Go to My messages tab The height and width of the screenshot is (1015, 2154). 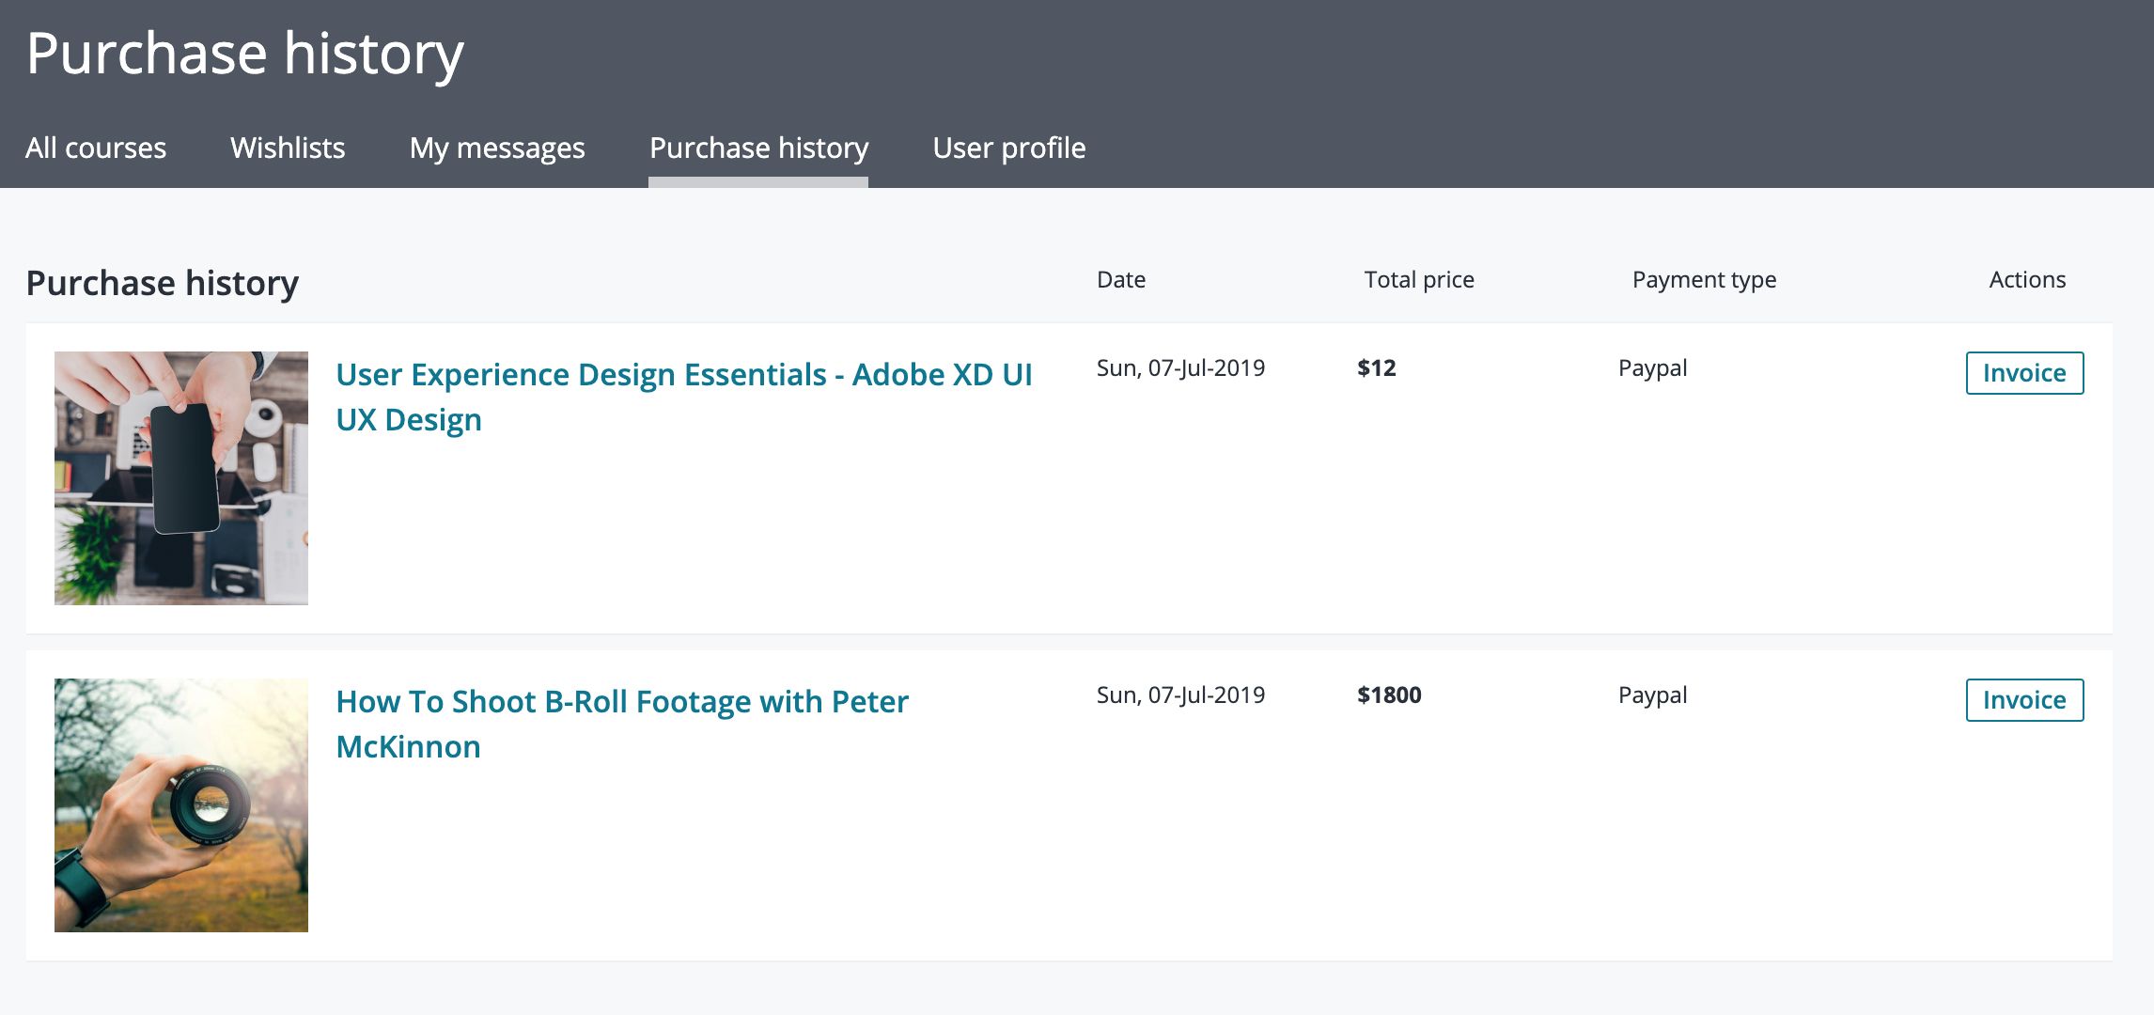coord(497,148)
